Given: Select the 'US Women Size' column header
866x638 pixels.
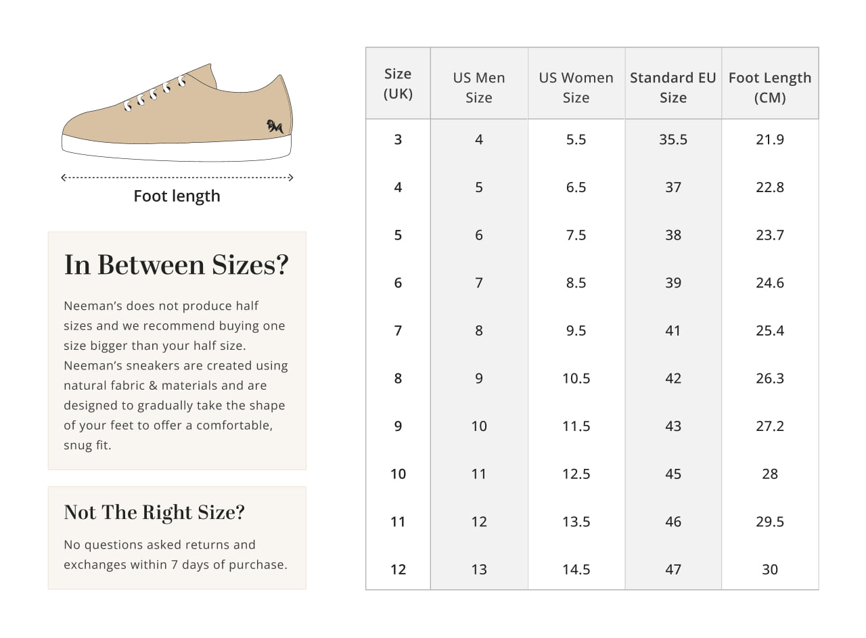Looking at the screenshot, I should (x=576, y=87).
